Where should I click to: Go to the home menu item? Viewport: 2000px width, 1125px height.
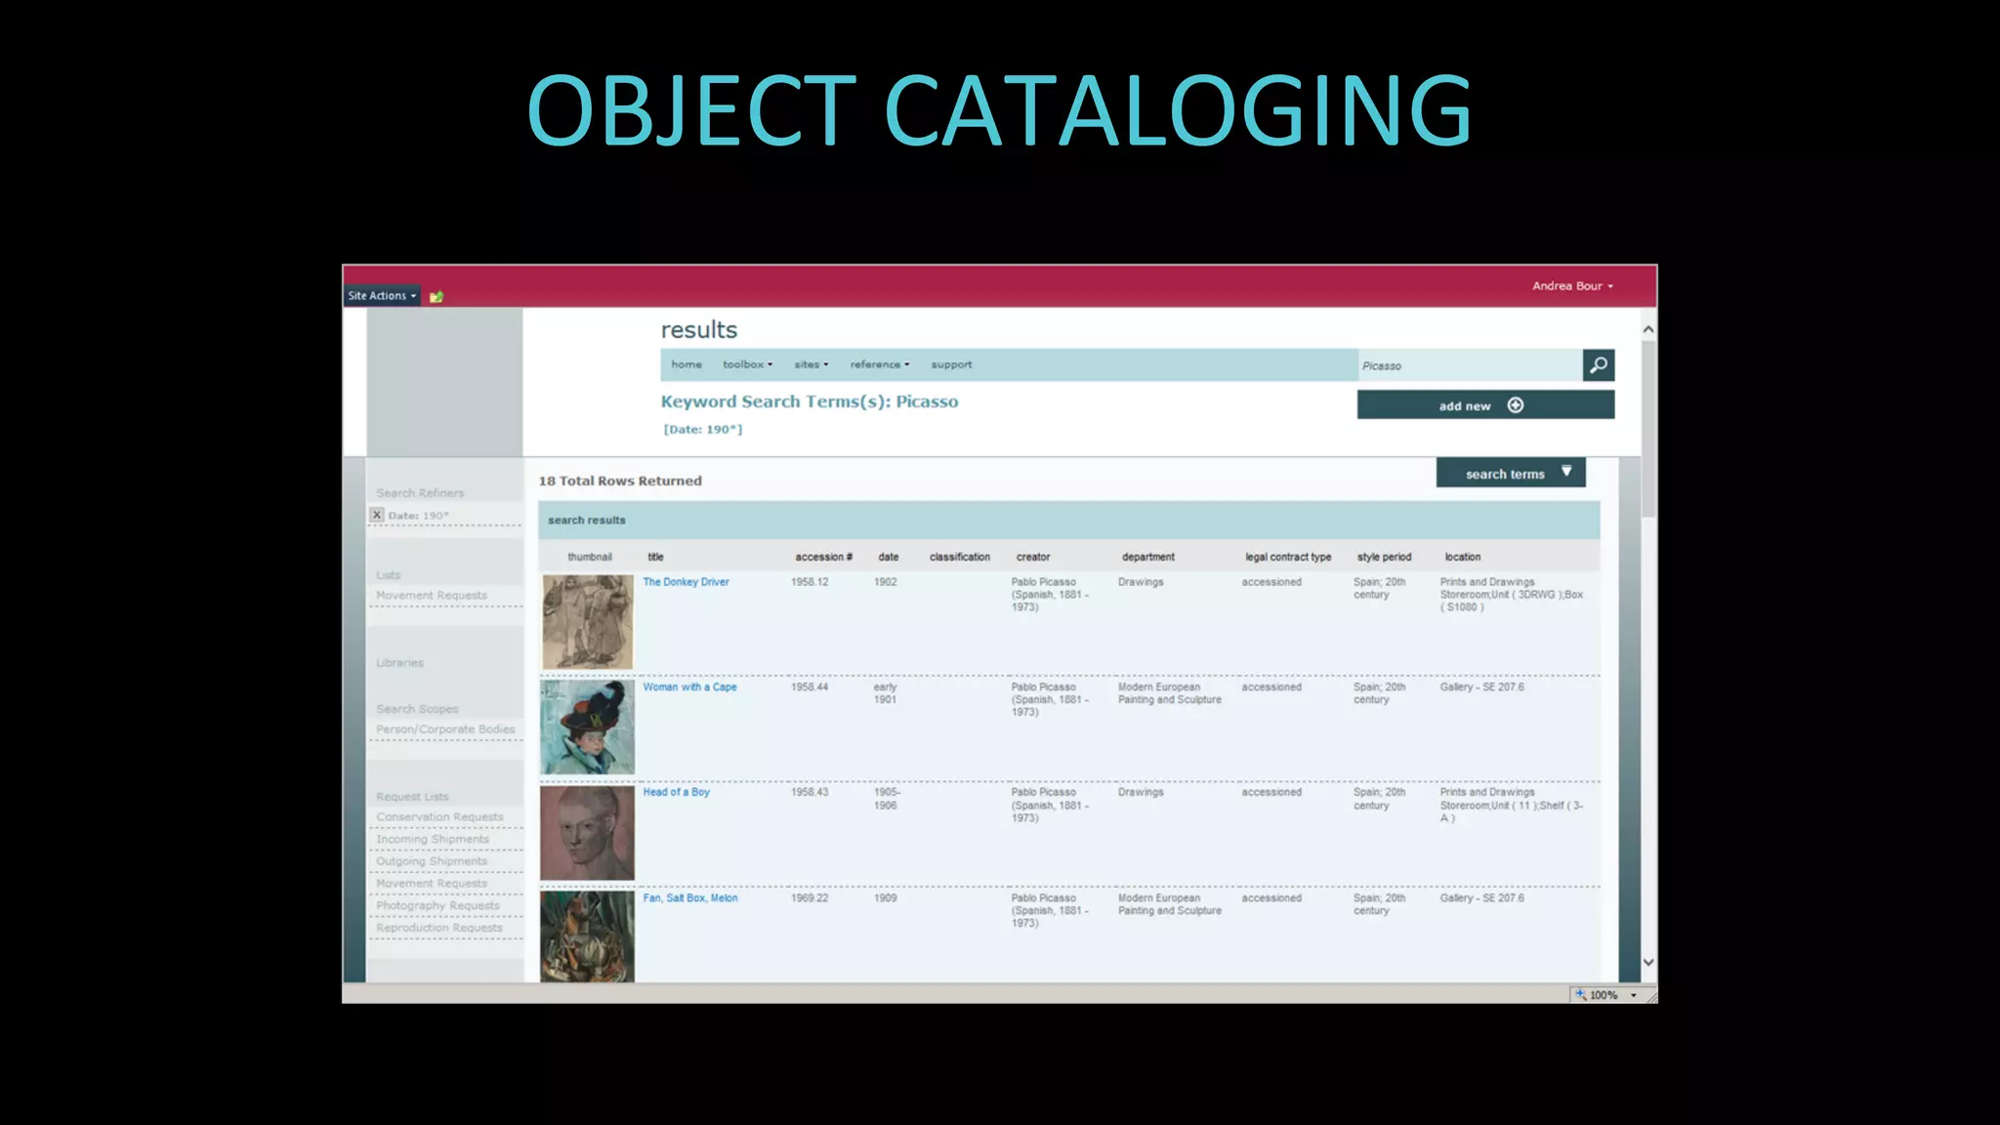pyautogui.click(x=687, y=364)
